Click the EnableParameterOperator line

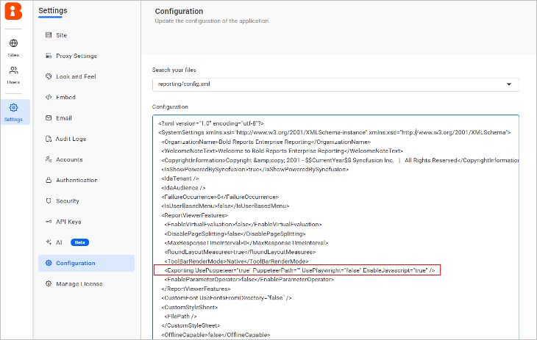click(x=249, y=280)
